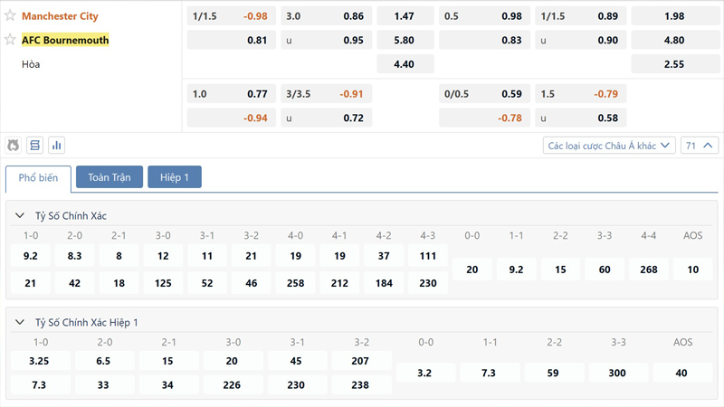This screenshot has height=407, width=724.
Task: Click the Manchester City team name
Action: (x=60, y=16)
